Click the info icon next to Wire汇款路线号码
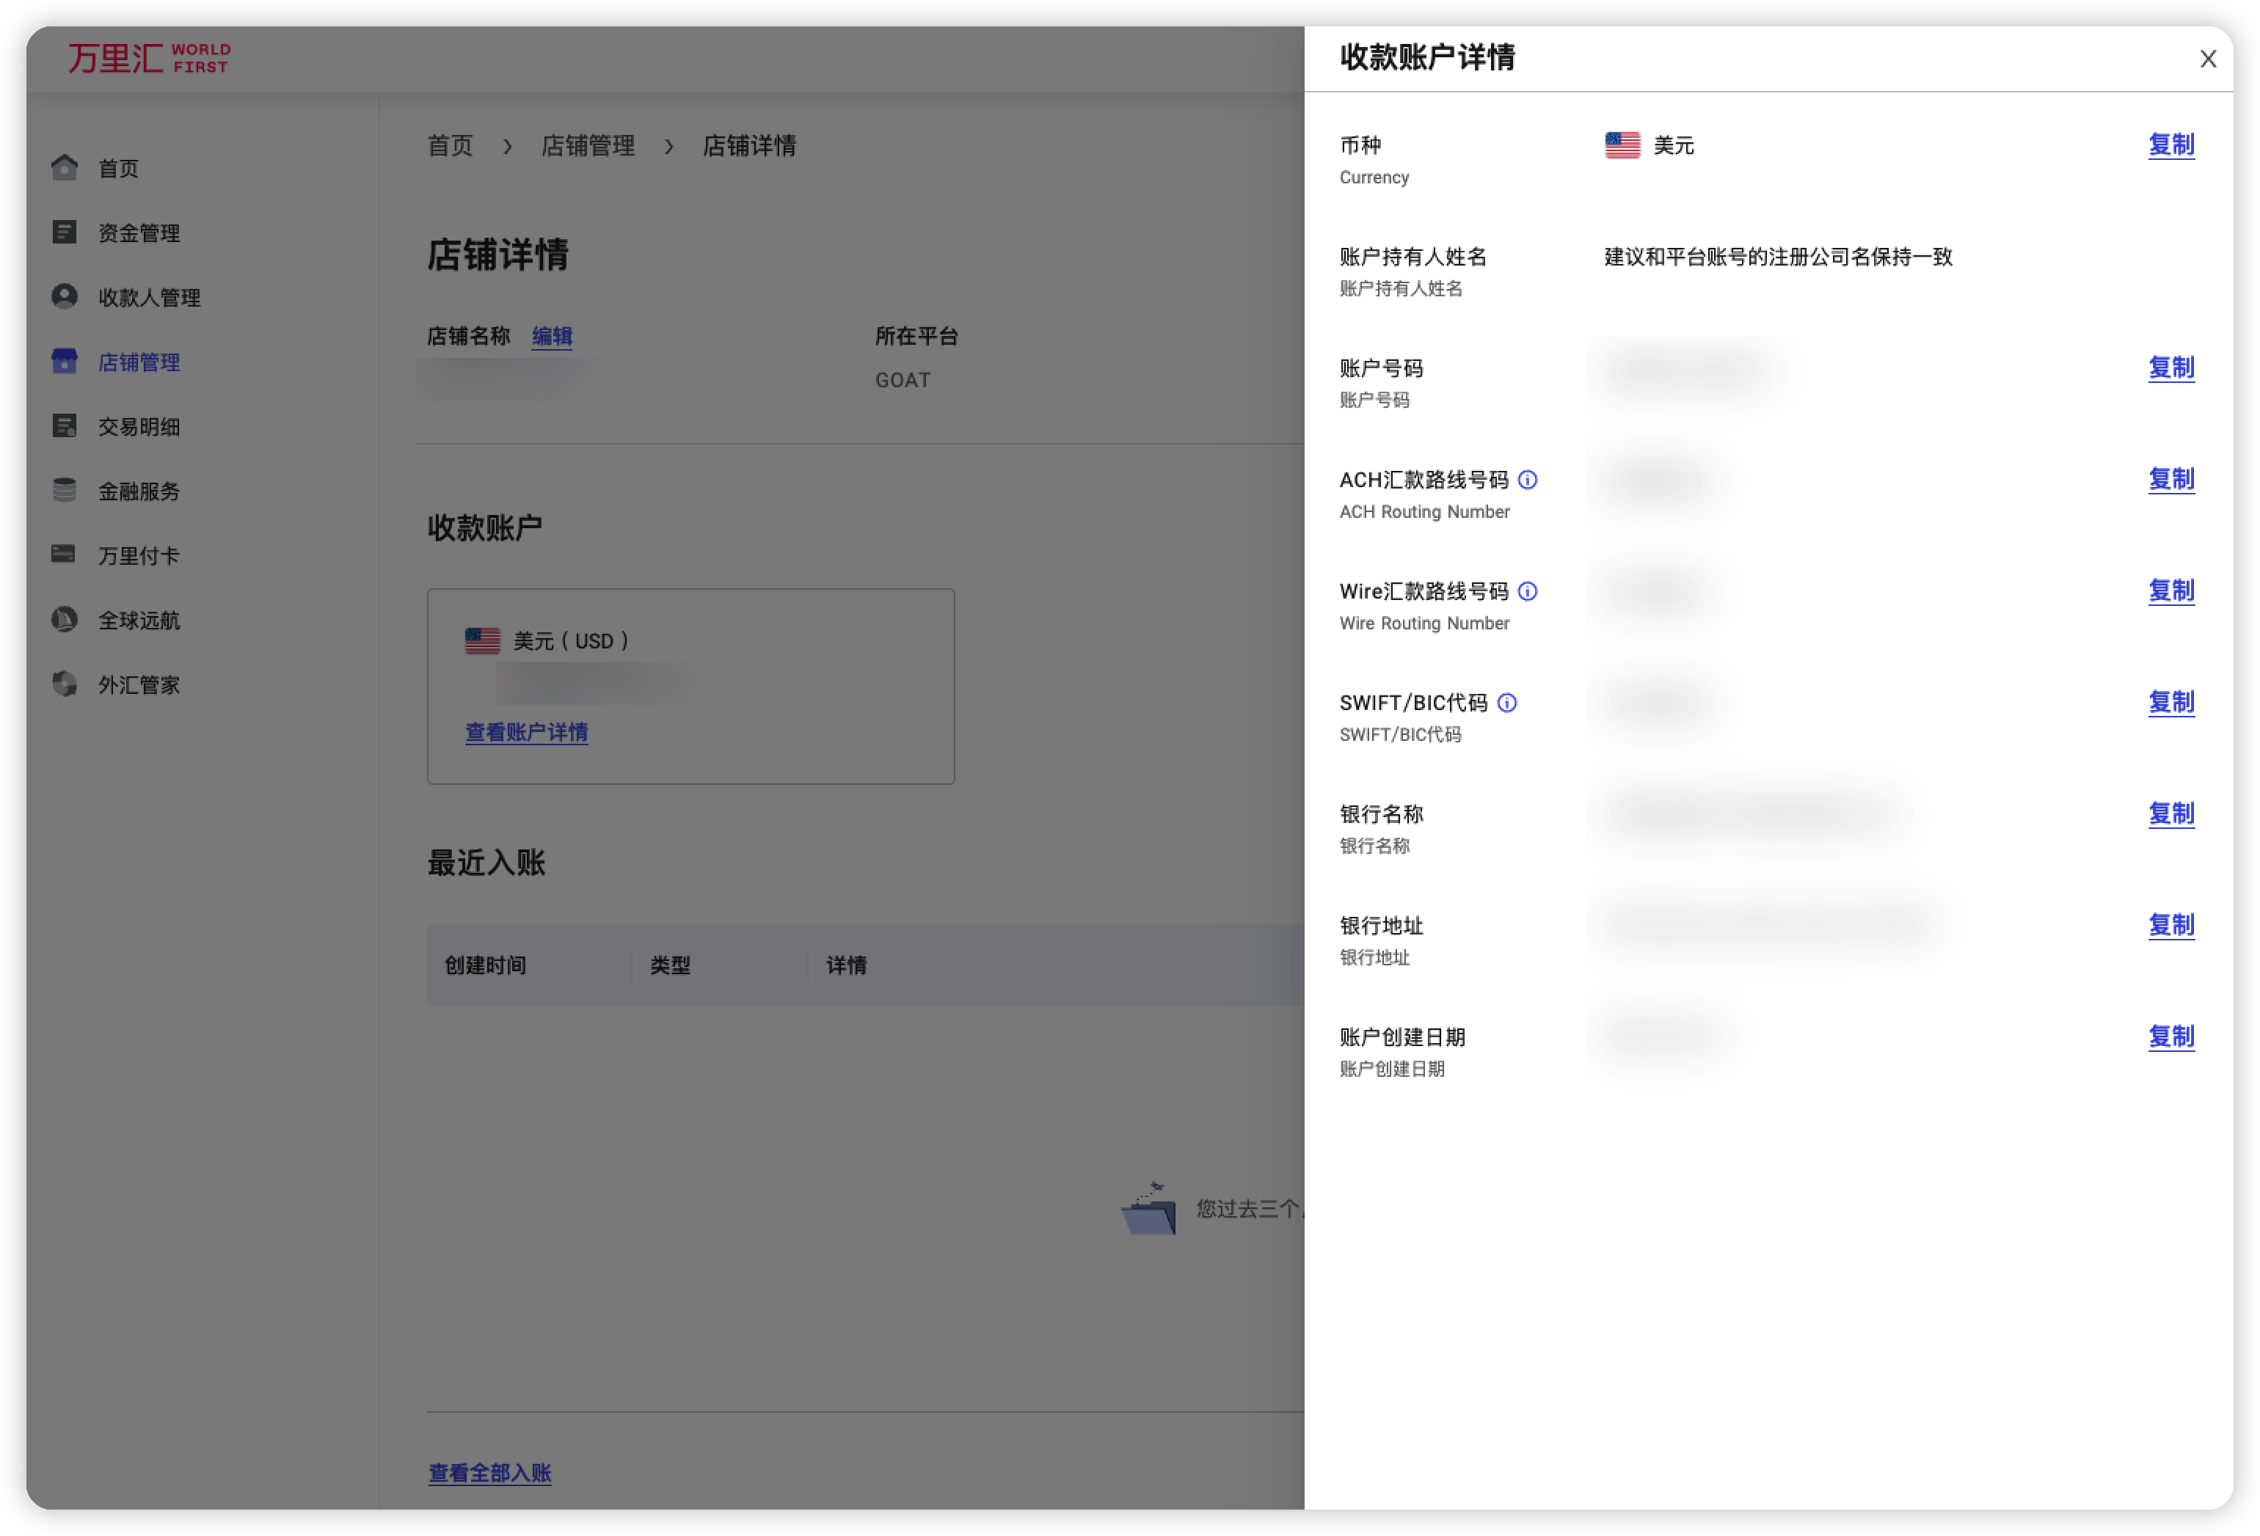 1528,591
